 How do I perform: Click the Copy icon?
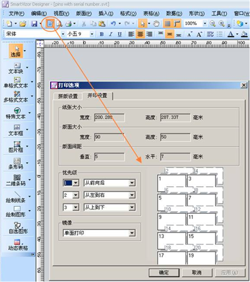click(x=93, y=24)
